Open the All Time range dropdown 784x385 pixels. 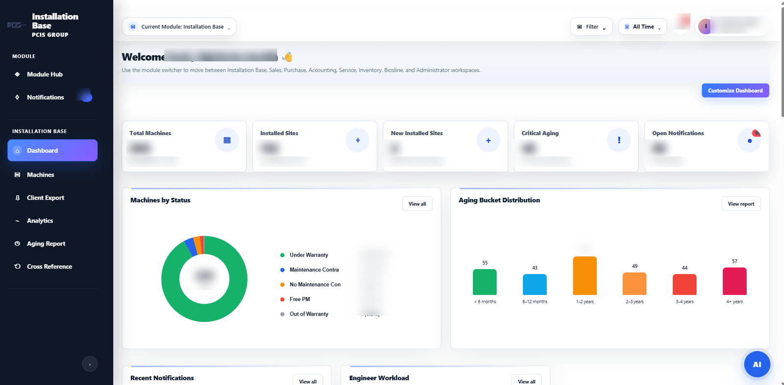pyautogui.click(x=642, y=27)
